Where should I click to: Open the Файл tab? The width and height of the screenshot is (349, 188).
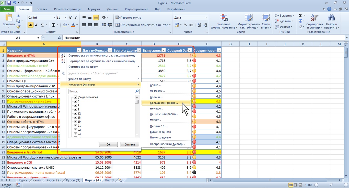click(x=7, y=9)
